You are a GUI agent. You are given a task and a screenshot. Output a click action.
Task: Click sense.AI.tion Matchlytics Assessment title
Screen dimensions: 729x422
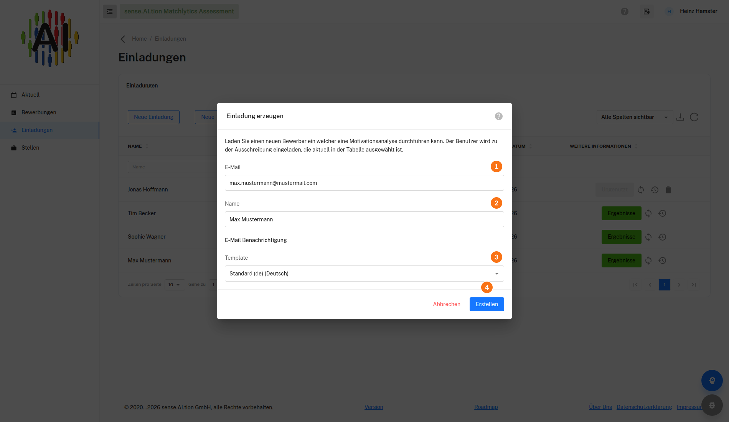tap(179, 12)
